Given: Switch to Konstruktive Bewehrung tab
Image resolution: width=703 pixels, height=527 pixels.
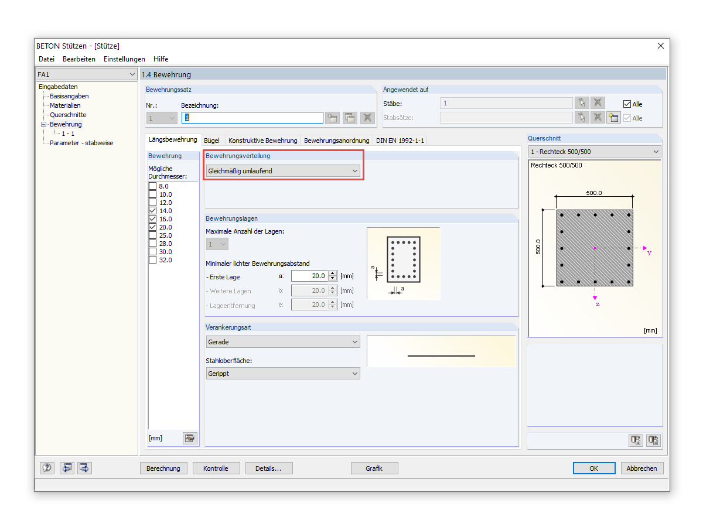Looking at the screenshot, I should pos(262,141).
